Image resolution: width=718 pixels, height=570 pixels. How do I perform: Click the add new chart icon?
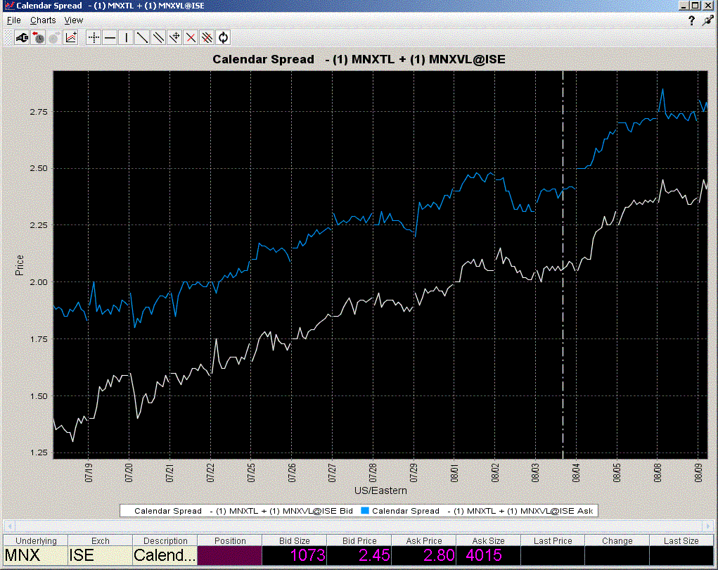(x=71, y=37)
